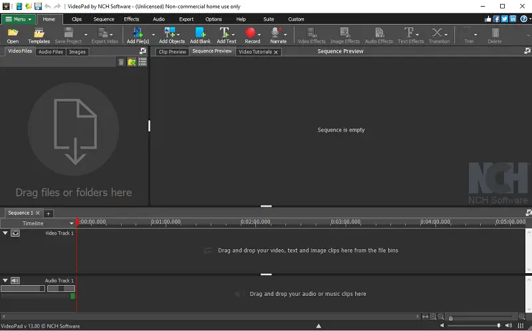
Task: Open the Export ribbon tab
Action: [x=186, y=19]
